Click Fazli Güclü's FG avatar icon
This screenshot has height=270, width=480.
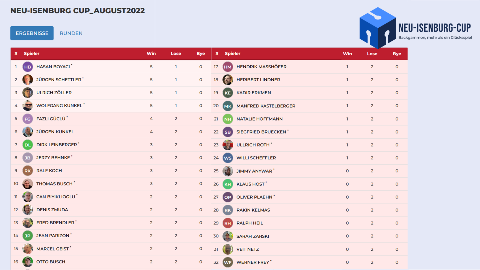pyautogui.click(x=27, y=119)
